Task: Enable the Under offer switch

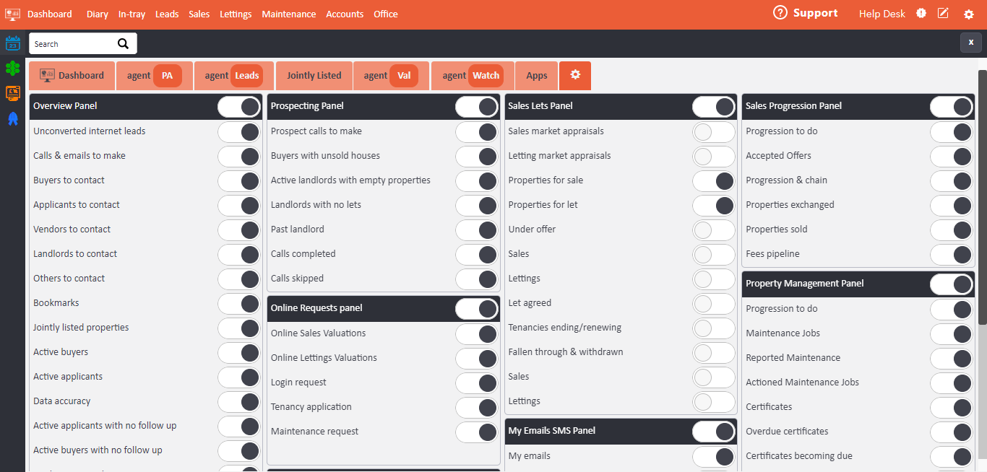Action: coord(713,230)
